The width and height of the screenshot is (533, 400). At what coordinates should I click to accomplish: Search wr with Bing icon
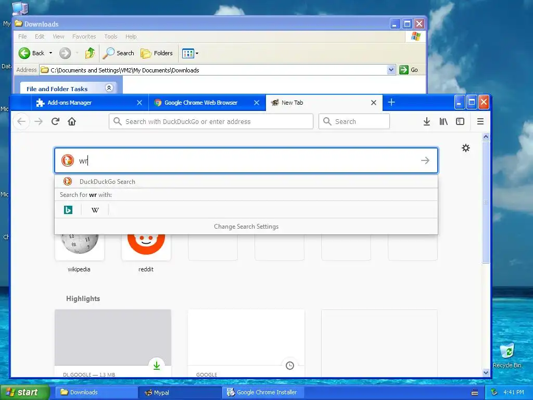tap(68, 210)
